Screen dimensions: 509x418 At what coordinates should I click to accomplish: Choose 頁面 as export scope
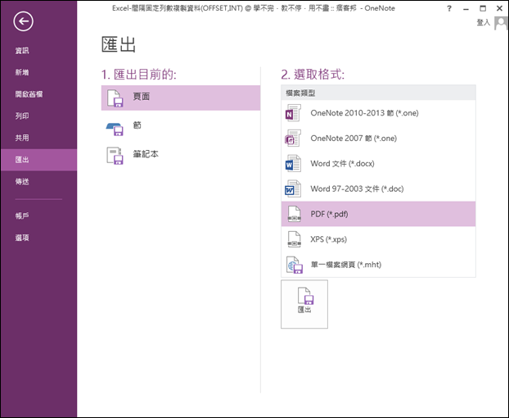click(181, 98)
